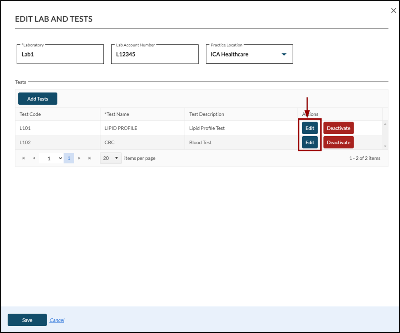The image size is (400, 333).
Task: Click the Add Tests button
Action: (37, 99)
